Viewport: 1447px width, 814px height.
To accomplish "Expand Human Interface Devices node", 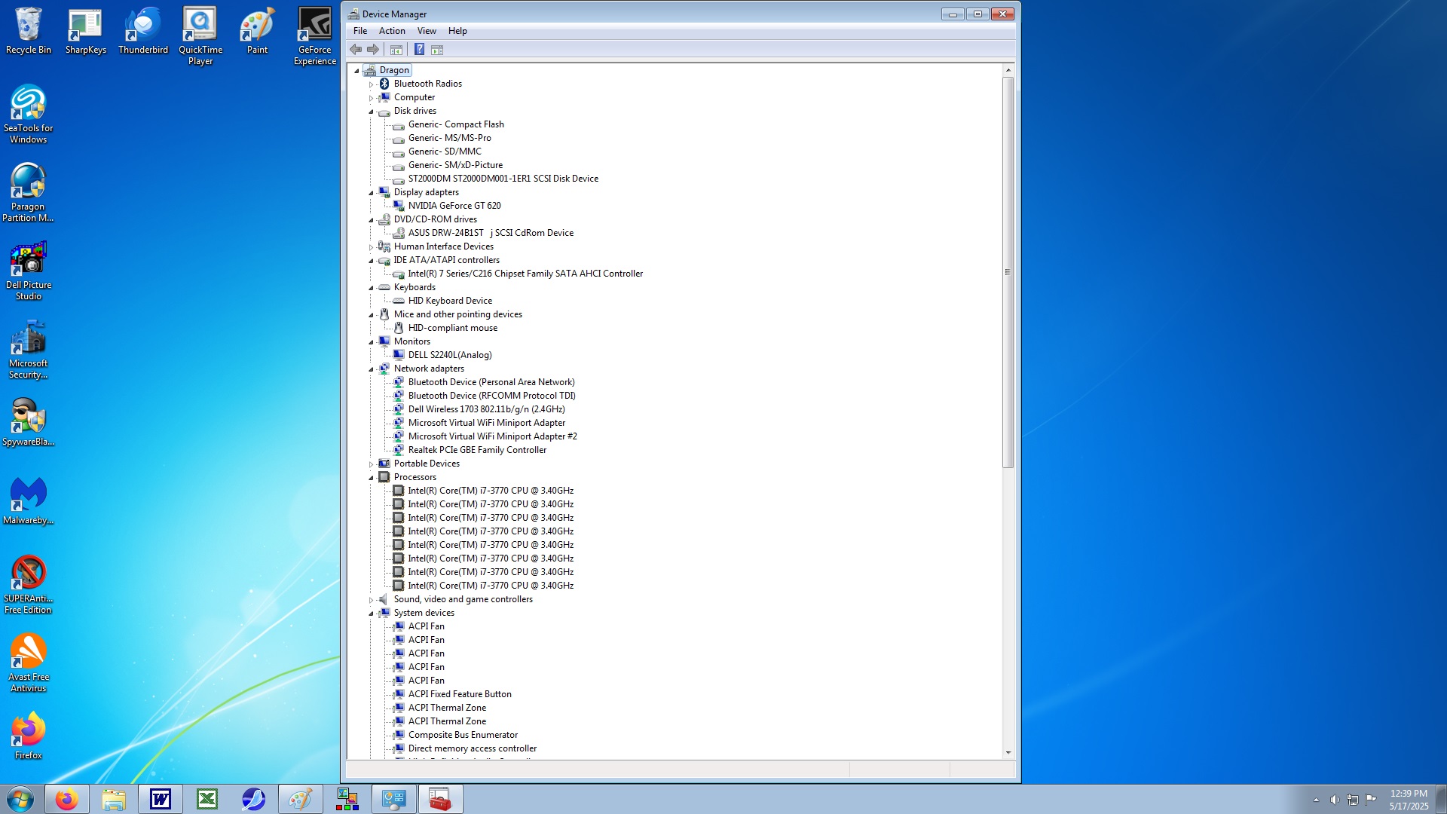I will click(371, 247).
